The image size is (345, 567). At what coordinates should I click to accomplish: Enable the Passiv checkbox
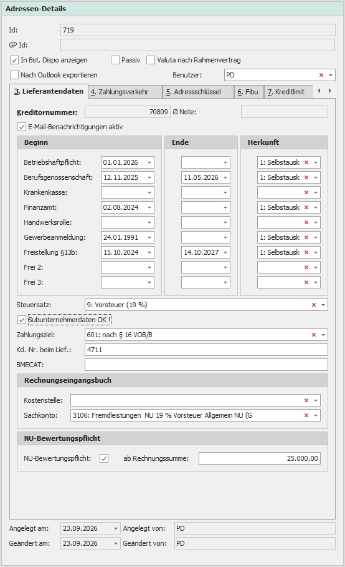pyautogui.click(x=115, y=60)
